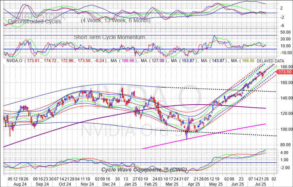Select the NVDA.O ticker symbol label
Screen dimensions: 293x187
(14, 61)
